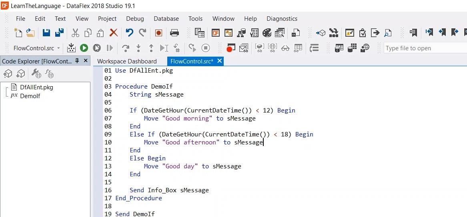Select DfAllEnt.pkg in Code Explorer

(x=36, y=87)
